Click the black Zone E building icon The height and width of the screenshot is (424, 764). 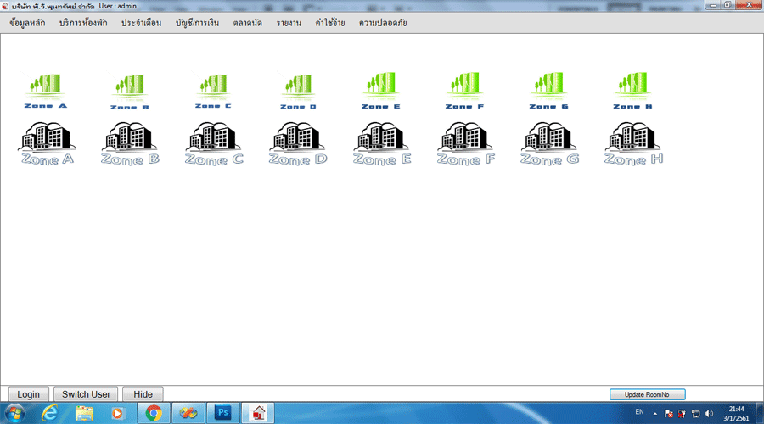pos(382,142)
